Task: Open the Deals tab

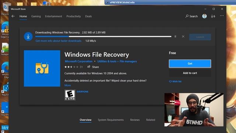Action: 88,16
